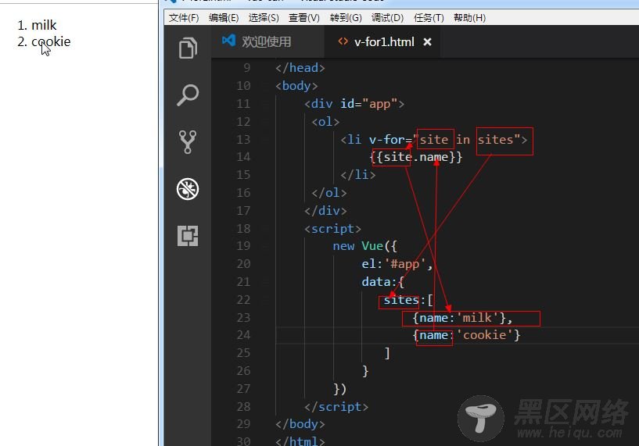Image resolution: width=639 pixels, height=446 pixels.
Task: Click 'data:{' on line 21
Action: [x=382, y=282]
